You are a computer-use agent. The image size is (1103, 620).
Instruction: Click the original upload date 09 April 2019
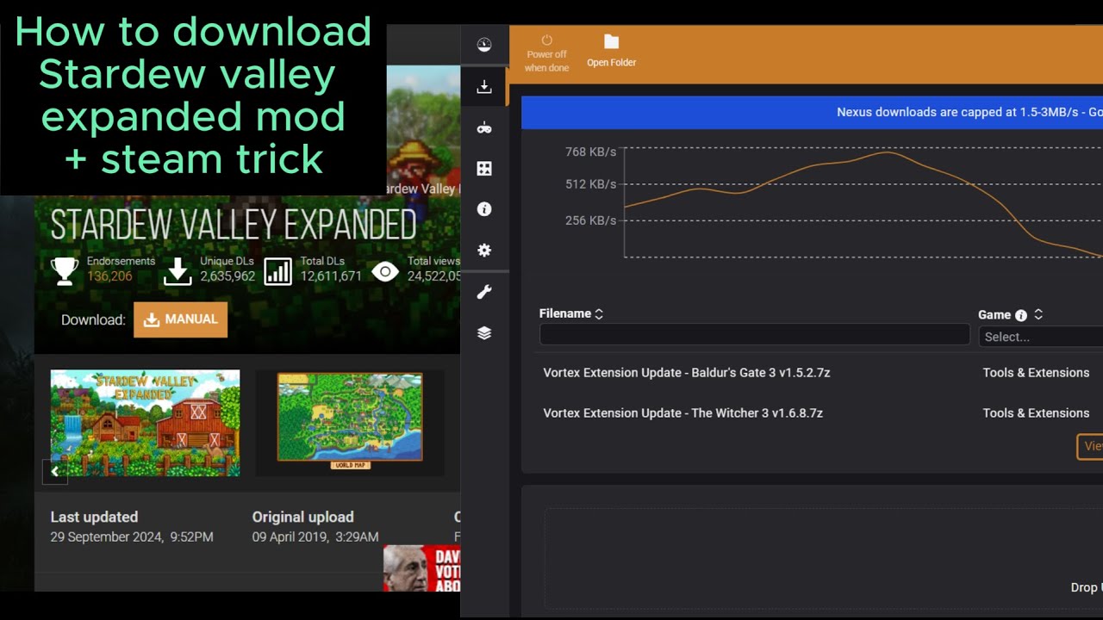pos(315,537)
